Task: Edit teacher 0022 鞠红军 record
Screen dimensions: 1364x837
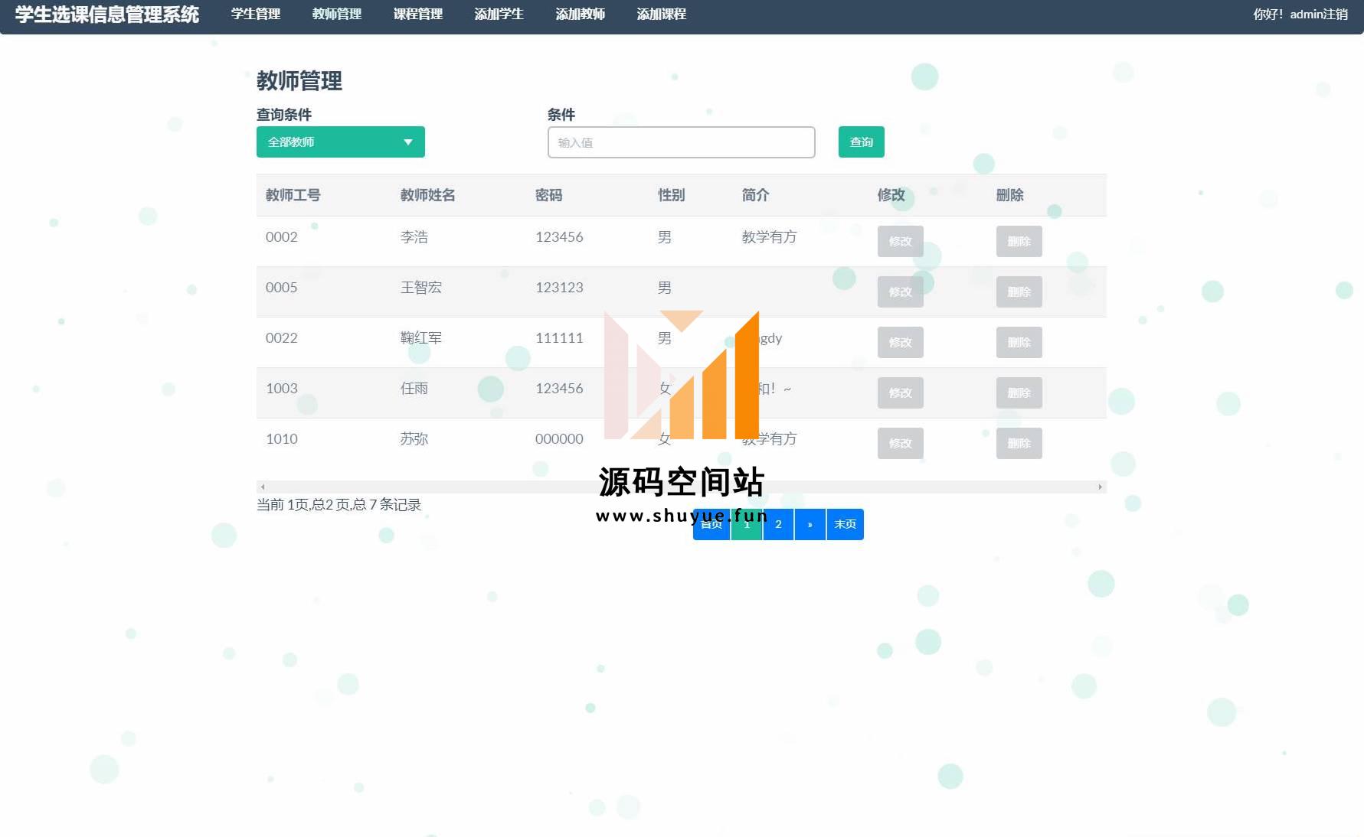Action: (x=900, y=343)
